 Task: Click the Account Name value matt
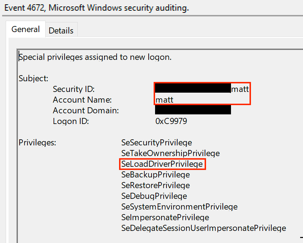pyautogui.click(x=164, y=100)
